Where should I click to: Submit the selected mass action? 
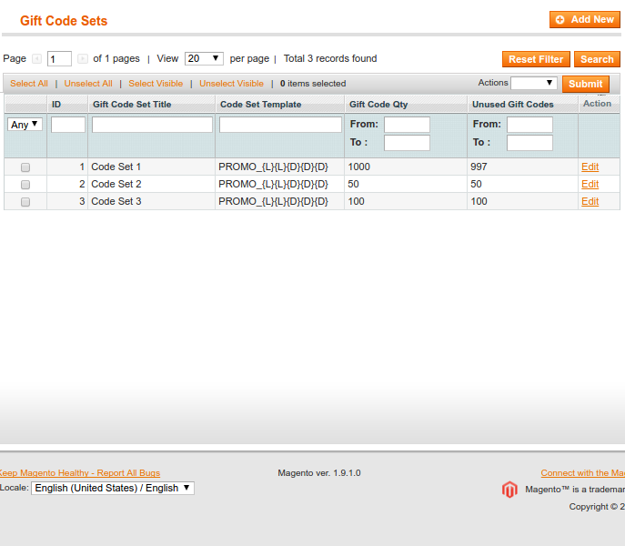point(585,84)
